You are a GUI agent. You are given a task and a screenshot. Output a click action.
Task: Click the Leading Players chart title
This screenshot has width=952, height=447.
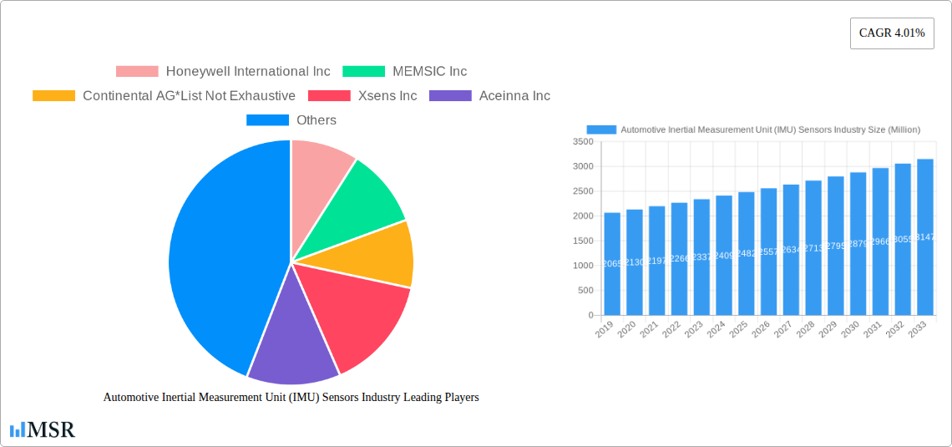pyautogui.click(x=291, y=398)
